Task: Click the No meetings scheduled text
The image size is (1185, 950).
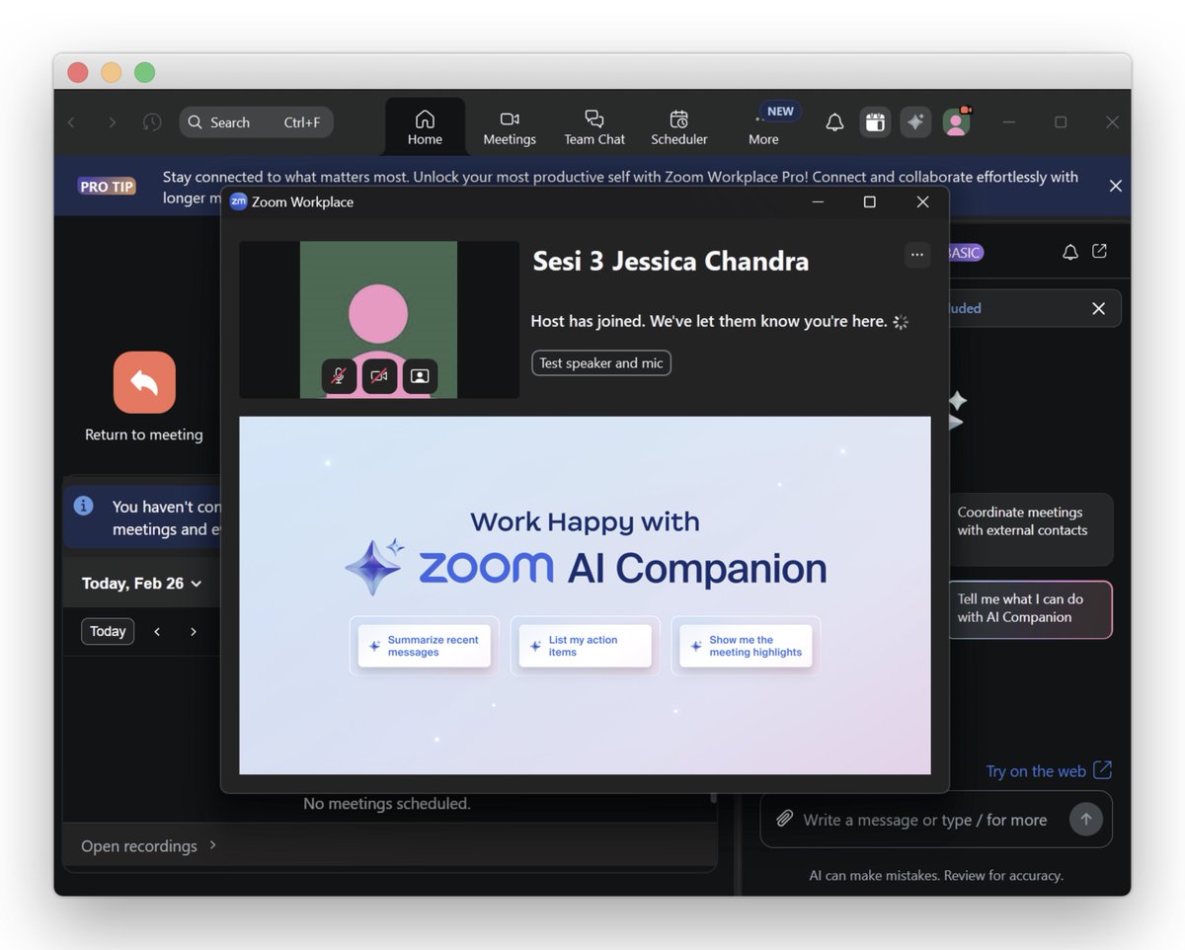Action: [387, 804]
